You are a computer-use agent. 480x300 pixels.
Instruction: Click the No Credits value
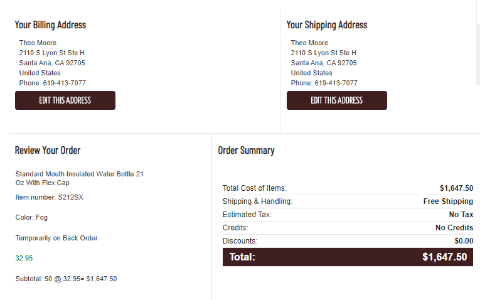(454, 227)
